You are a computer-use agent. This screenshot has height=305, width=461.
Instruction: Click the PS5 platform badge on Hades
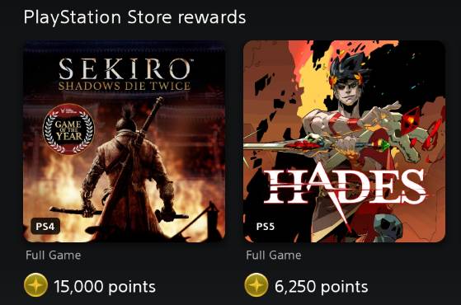click(x=266, y=227)
